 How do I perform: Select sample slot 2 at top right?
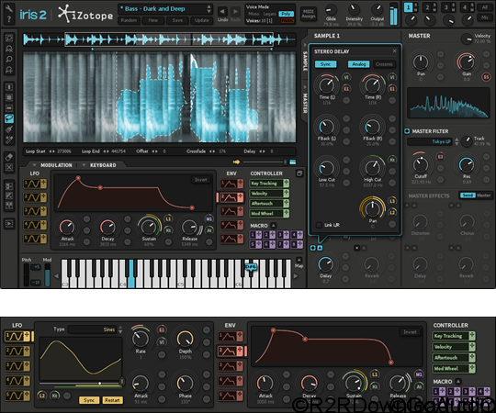pos(427,7)
